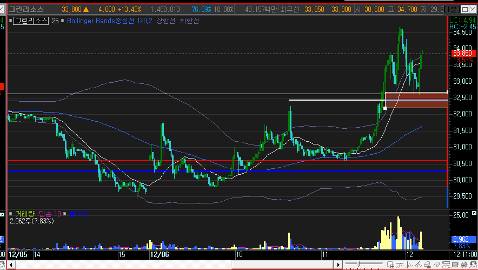Toggle the Bollinger Bands indicator marker

coord(63,21)
